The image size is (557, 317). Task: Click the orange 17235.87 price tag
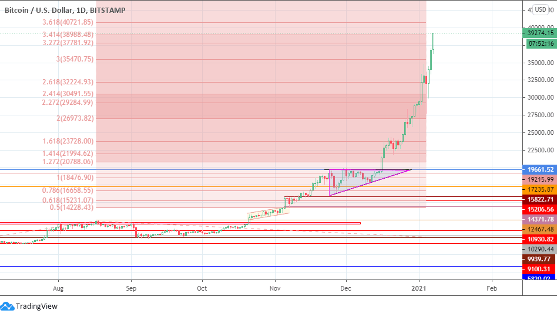click(x=540, y=189)
